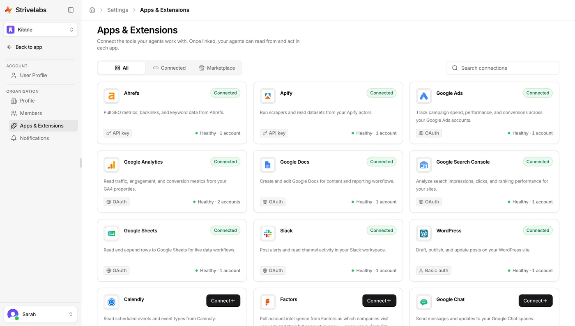The height and width of the screenshot is (326, 575).
Task: Click the Google Search Console app icon
Action: 423,165
